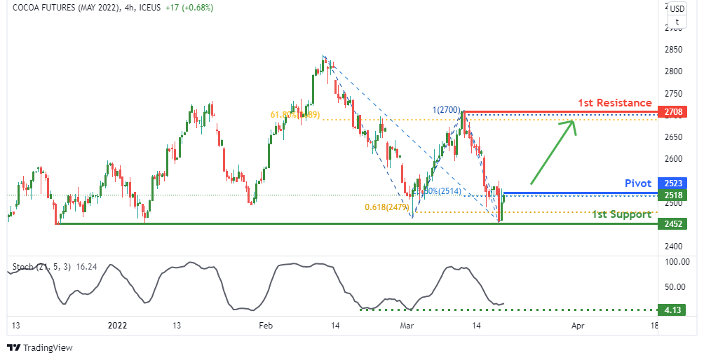Viewport: 704px width, 360px height.
Task: Click the green 2518 current price tag
Action: pos(672,195)
